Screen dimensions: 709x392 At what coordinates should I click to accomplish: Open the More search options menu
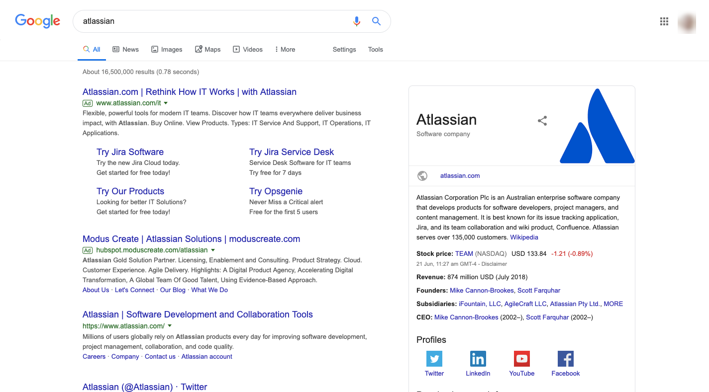pyautogui.click(x=285, y=50)
